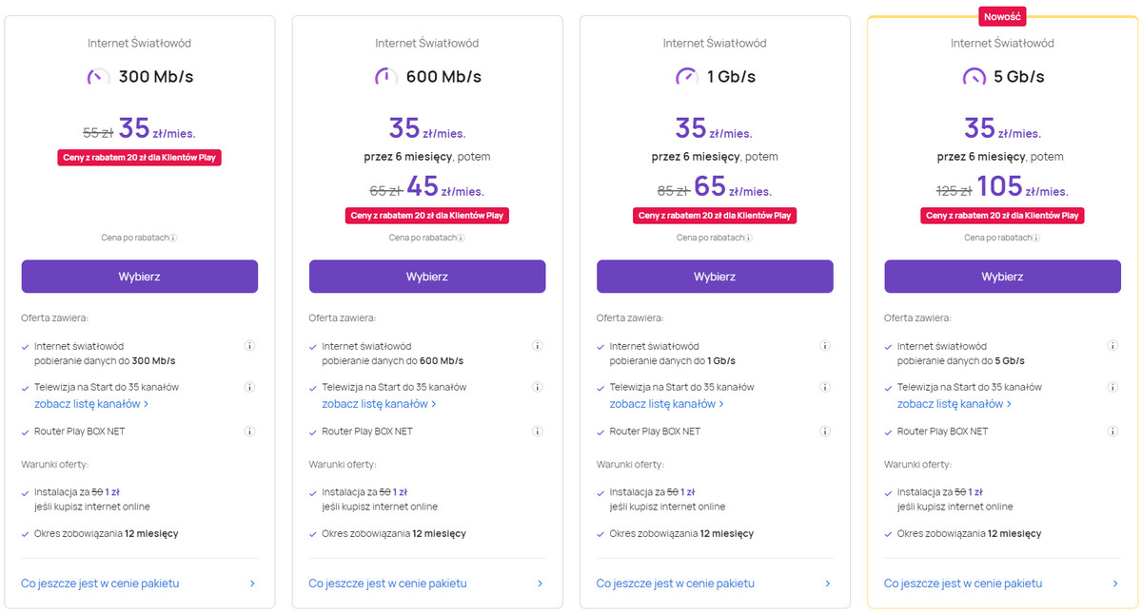Screen dimensions: 1142x613
Task: Open info icon for Router Play BOX NET, 5 Gb/s plan
Action: coord(1112,431)
